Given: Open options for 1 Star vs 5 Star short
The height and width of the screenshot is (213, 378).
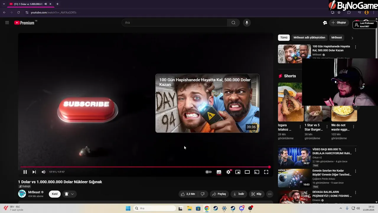Looking at the screenshot, I should pos(327,127).
